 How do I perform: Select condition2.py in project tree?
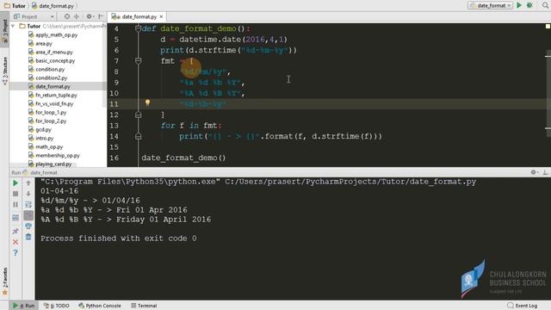48,77
